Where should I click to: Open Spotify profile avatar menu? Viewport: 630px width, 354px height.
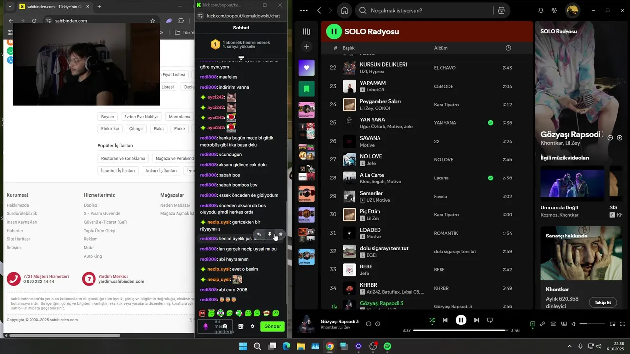point(572,10)
